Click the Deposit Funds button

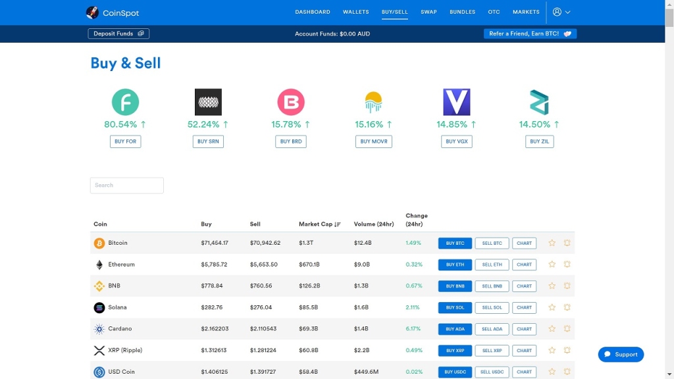118,34
